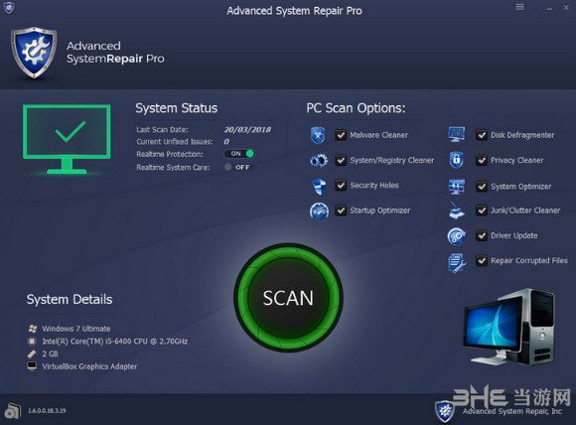Click the desktop computer image
Viewport: 576px width, 425px height.
pyautogui.click(x=508, y=327)
